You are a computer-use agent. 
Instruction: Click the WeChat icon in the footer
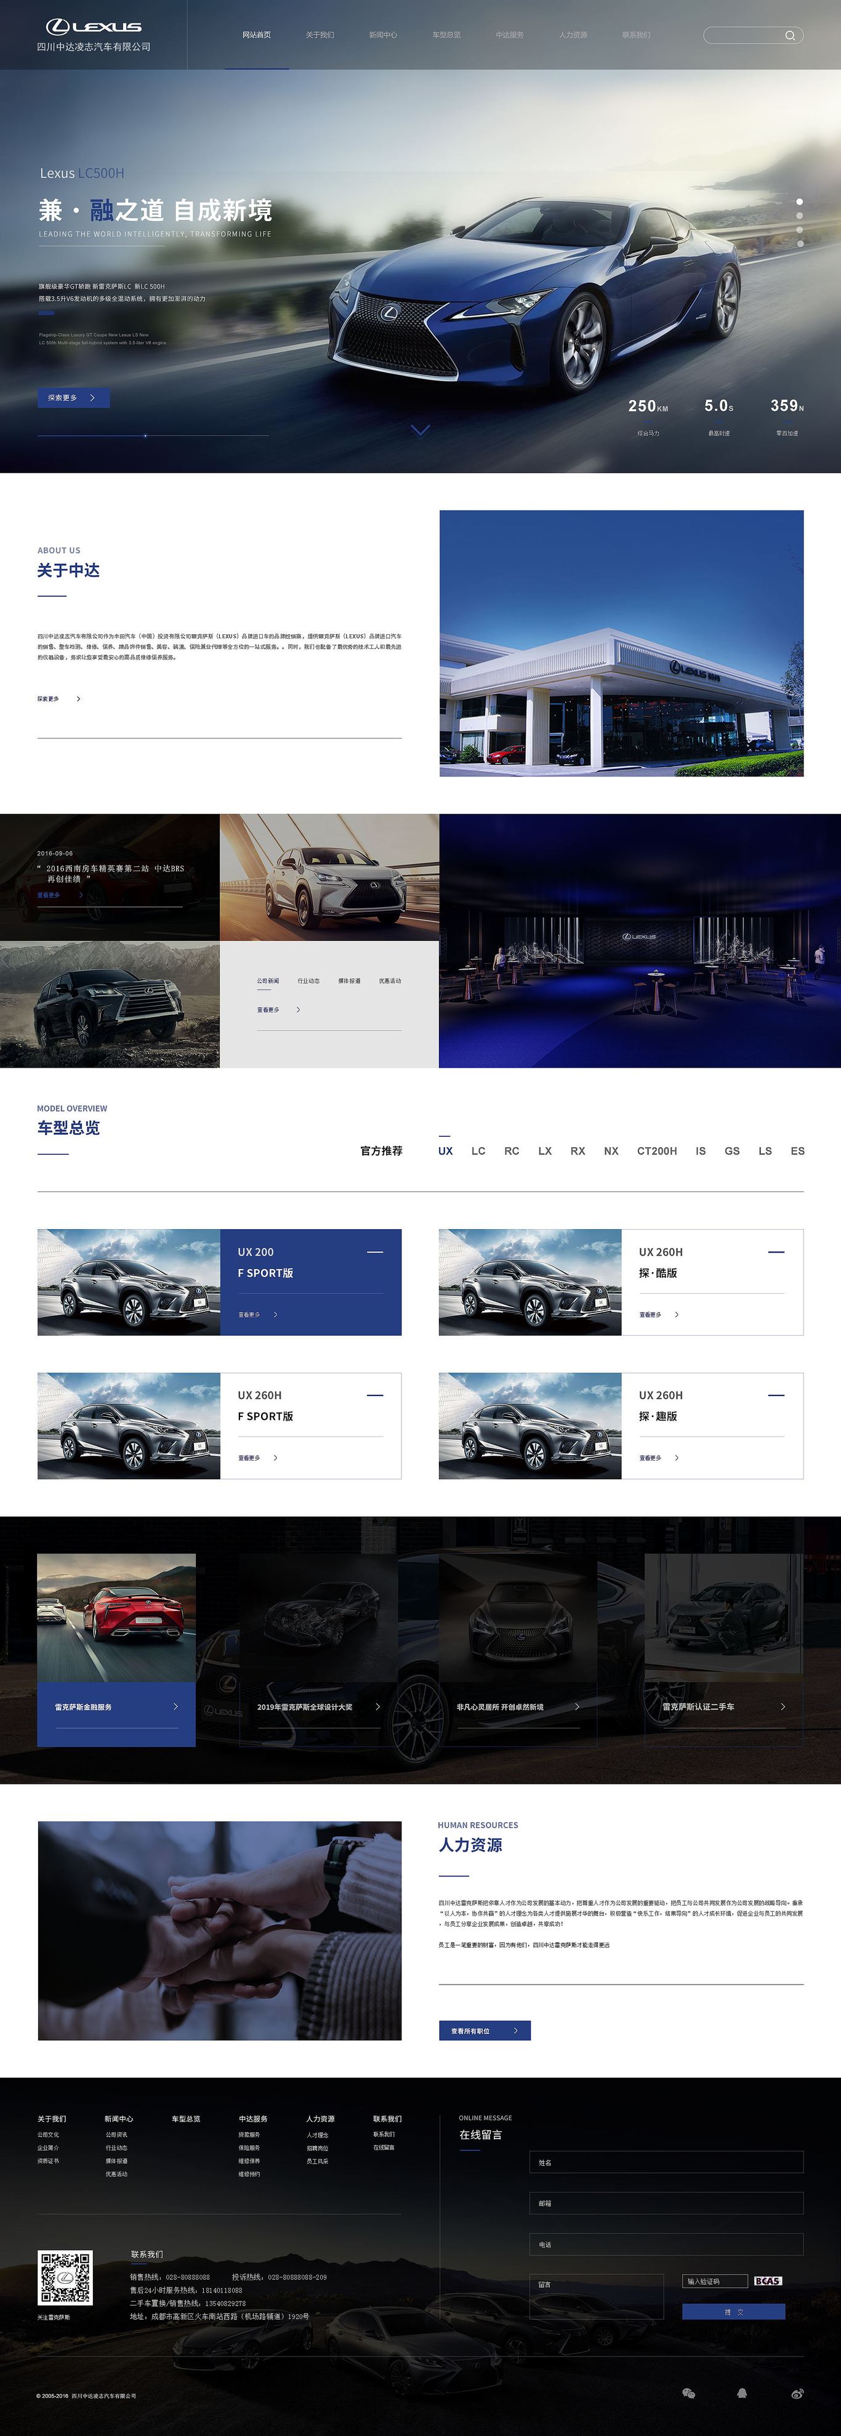pyautogui.click(x=689, y=2394)
